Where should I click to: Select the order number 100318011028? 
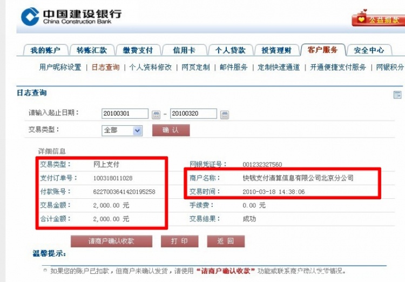point(113,178)
